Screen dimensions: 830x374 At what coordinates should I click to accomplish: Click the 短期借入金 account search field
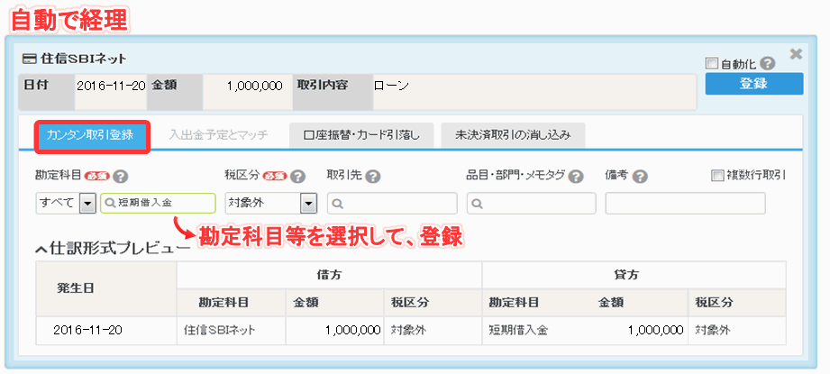pyautogui.click(x=158, y=203)
